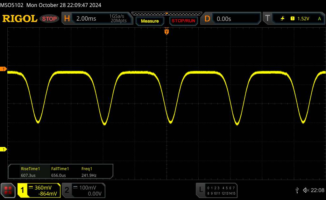Viewport: 326px width, 200px height.
Task: Toggle the red STOP acquisition status badge
Action: (50, 19)
